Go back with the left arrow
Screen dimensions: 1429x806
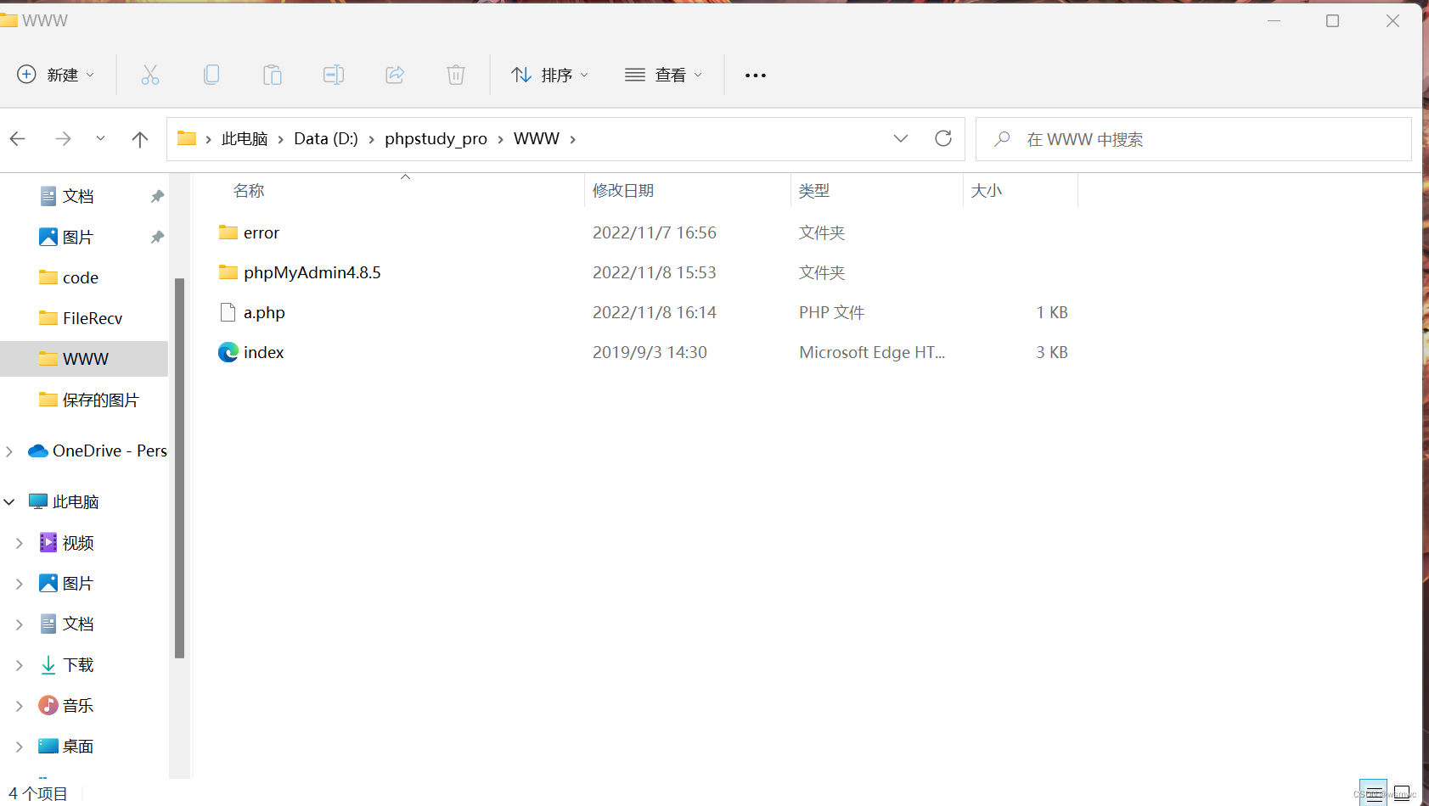pos(18,138)
